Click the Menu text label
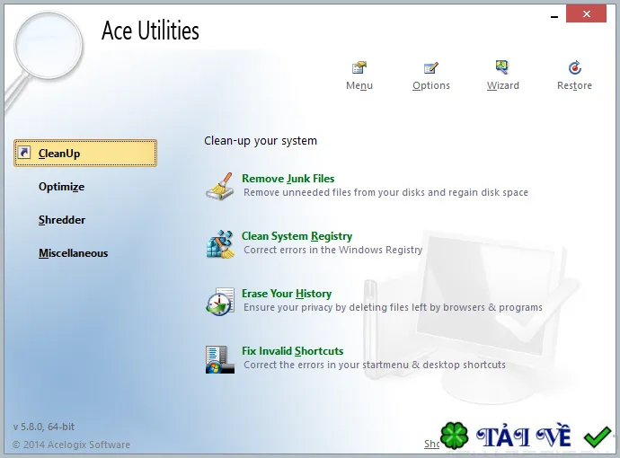 coord(359,85)
